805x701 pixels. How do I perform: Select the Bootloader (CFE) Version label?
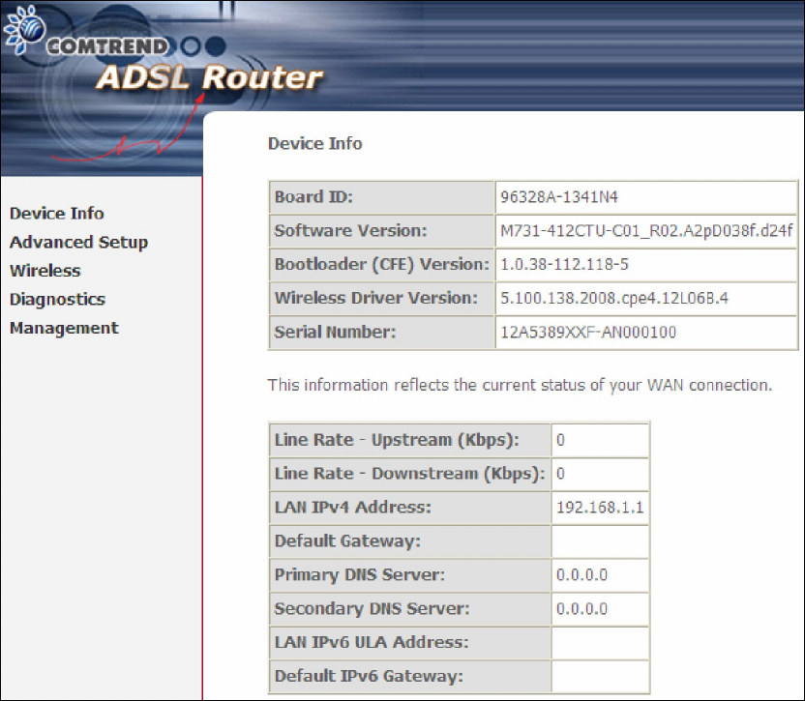pos(381,264)
